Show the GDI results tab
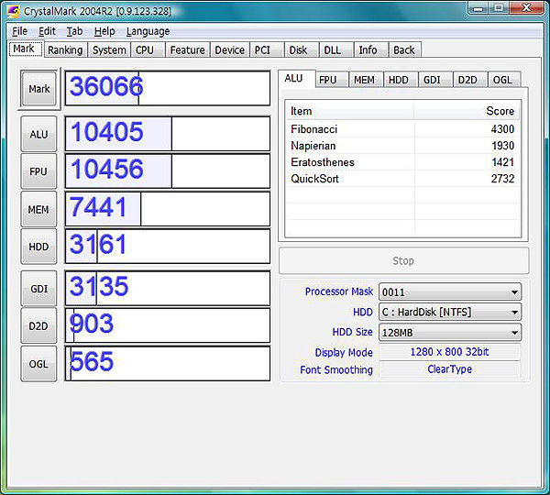 pyautogui.click(x=434, y=80)
